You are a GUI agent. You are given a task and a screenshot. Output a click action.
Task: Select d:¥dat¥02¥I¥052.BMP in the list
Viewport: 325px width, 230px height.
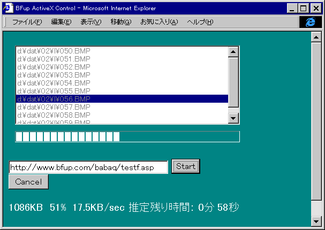(x=122, y=67)
